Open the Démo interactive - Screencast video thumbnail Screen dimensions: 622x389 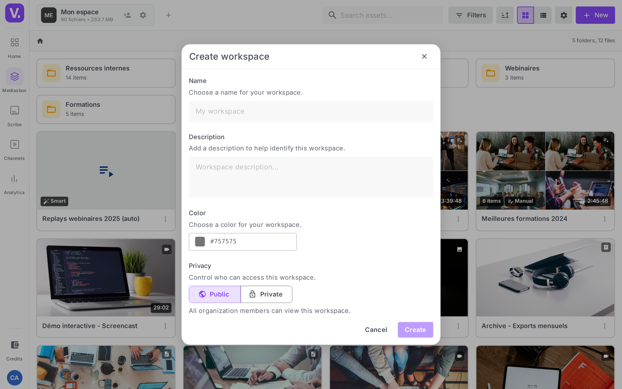(106, 278)
